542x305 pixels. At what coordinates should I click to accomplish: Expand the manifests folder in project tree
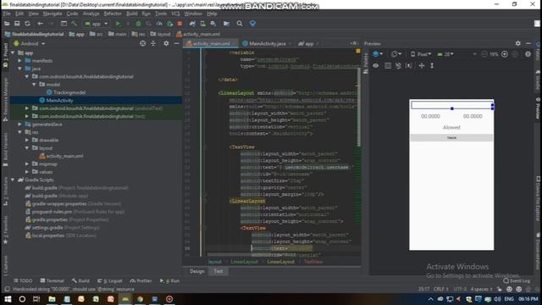(20, 60)
